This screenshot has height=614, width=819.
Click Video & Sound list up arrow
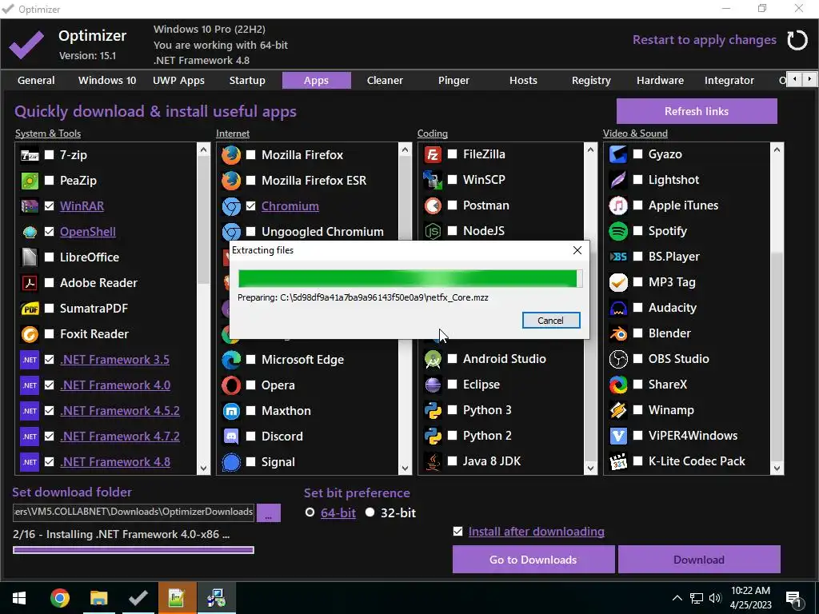(x=777, y=150)
